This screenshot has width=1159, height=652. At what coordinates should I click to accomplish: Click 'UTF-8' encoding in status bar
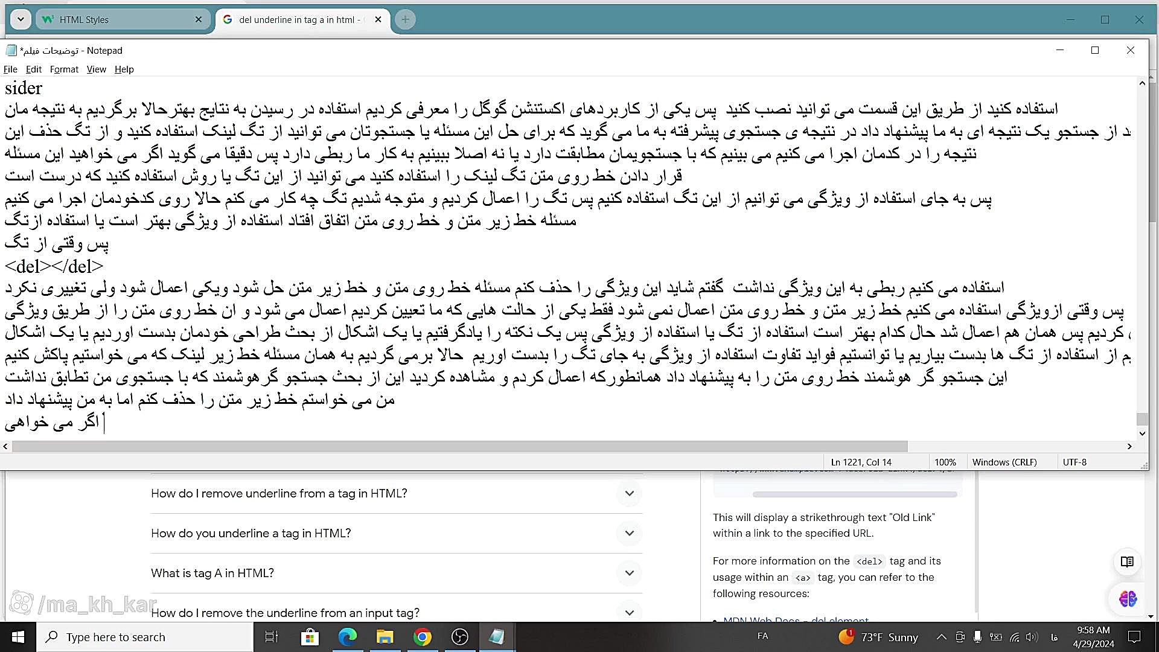point(1074,462)
